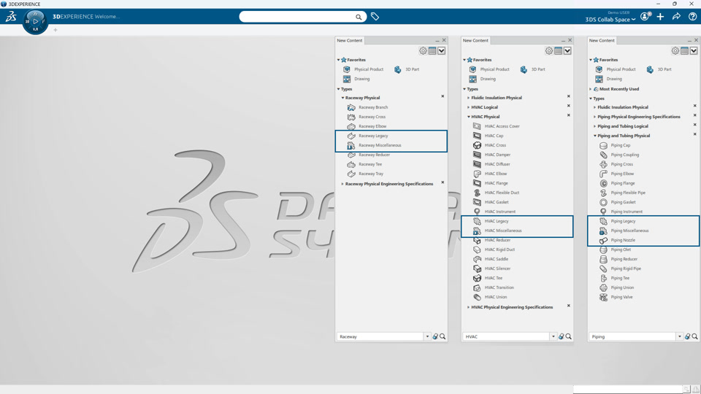Toggle list view icon in Piping panel
Image resolution: width=701 pixels, height=394 pixels.
[x=684, y=51]
